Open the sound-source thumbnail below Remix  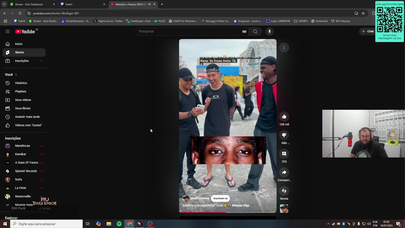click(x=284, y=209)
